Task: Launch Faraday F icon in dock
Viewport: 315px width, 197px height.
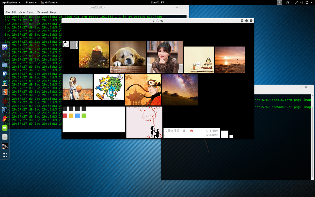Action: pos(5,119)
